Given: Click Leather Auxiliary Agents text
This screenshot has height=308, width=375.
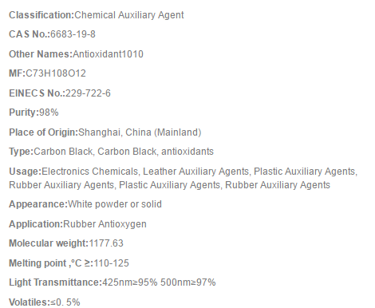Looking at the screenshot, I should tap(195, 172).
